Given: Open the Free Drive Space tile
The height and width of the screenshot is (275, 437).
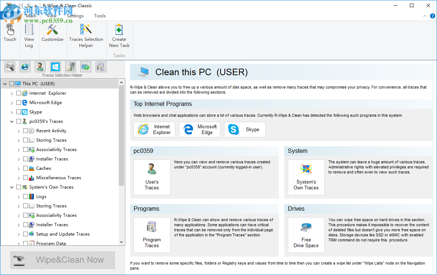Looking at the screenshot, I should (306, 235).
